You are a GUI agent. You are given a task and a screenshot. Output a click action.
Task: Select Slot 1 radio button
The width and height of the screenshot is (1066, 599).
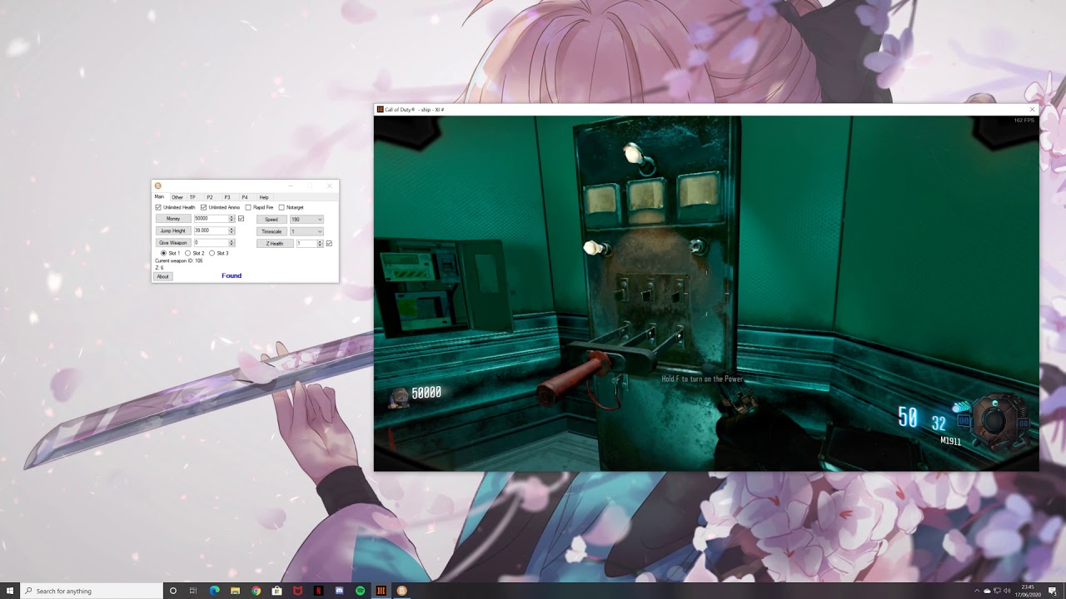point(163,253)
